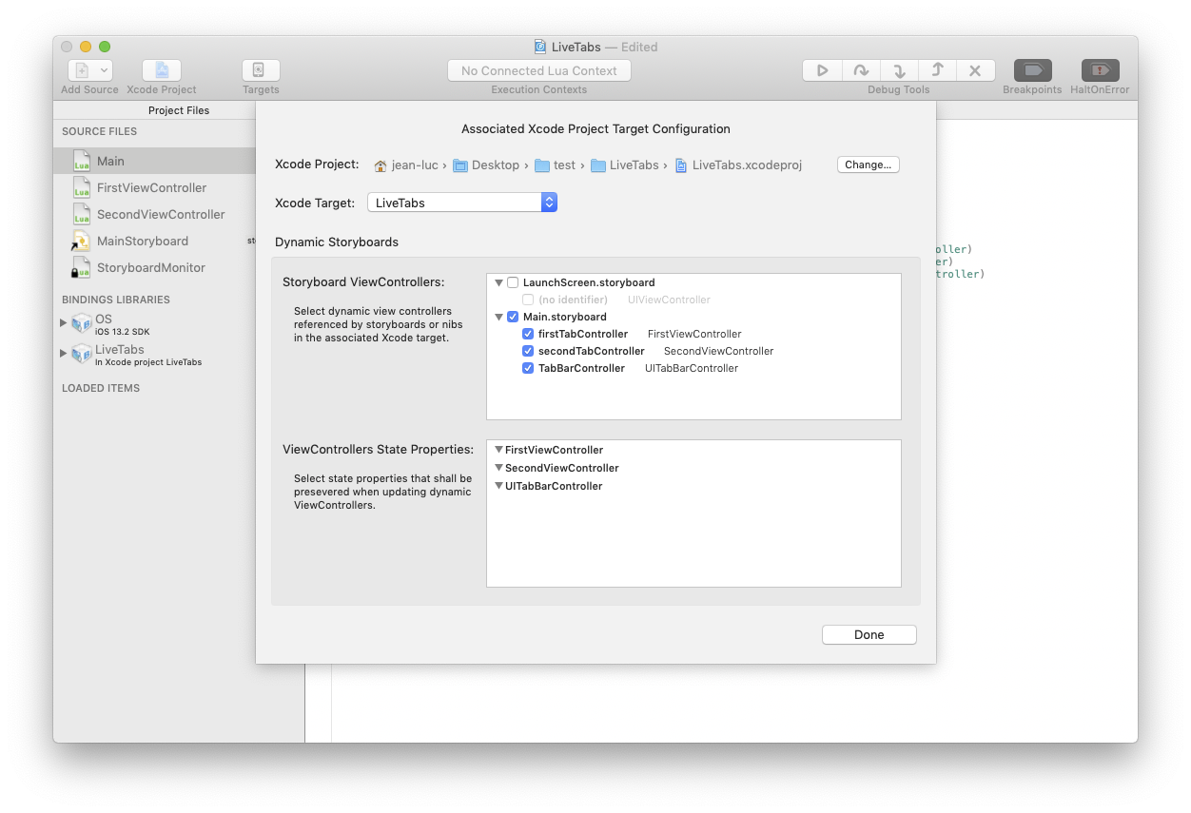Open the Add Source dropdown arrow
The image size is (1191, 813).
point(104,70)
